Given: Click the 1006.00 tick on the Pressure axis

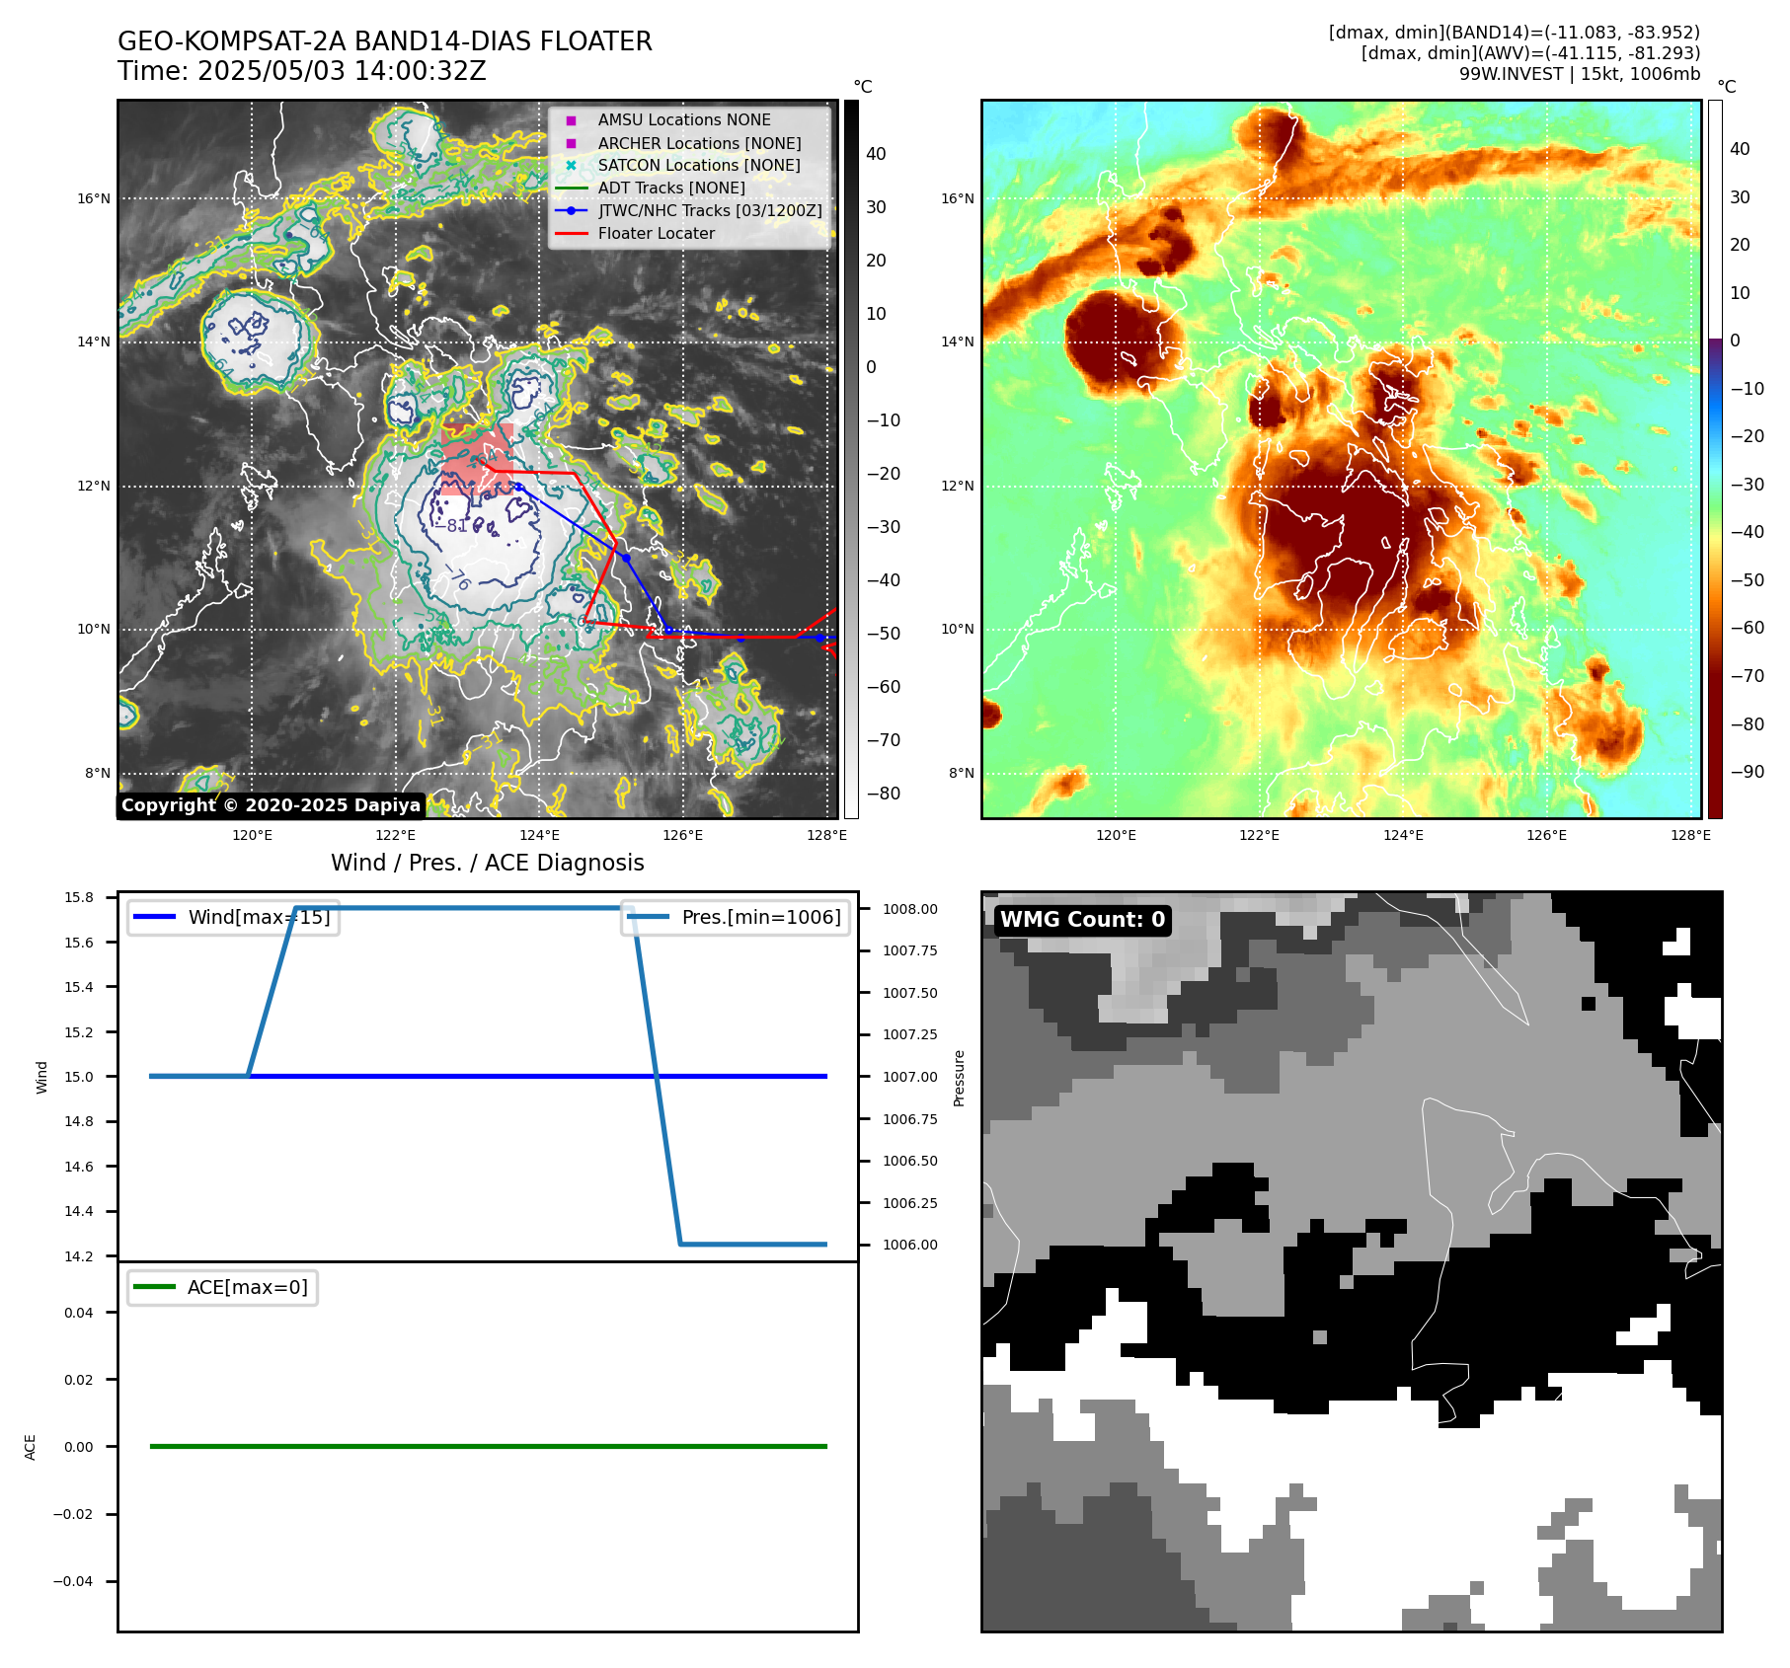Looking at the screenshot, I should (910, 1245).
